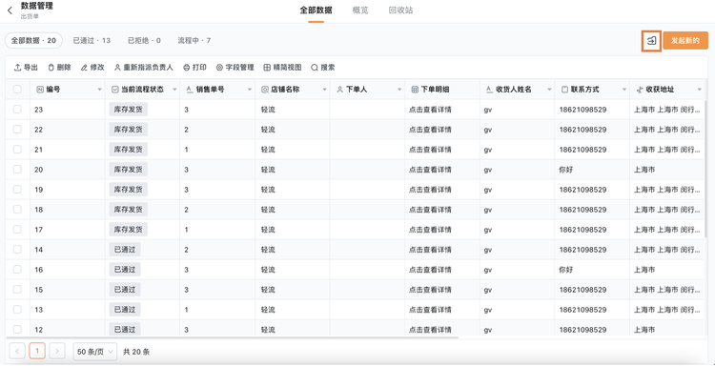The width and height of the screenshot is (715, 366).
Task: Check the box for row 19
Action: [x=17, y=190]
